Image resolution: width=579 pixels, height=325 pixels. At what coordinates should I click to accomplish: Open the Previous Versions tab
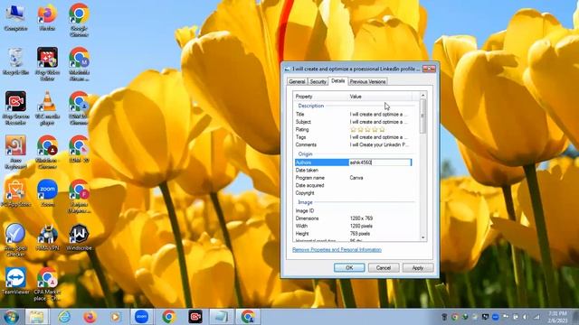(x=368, y=81)
